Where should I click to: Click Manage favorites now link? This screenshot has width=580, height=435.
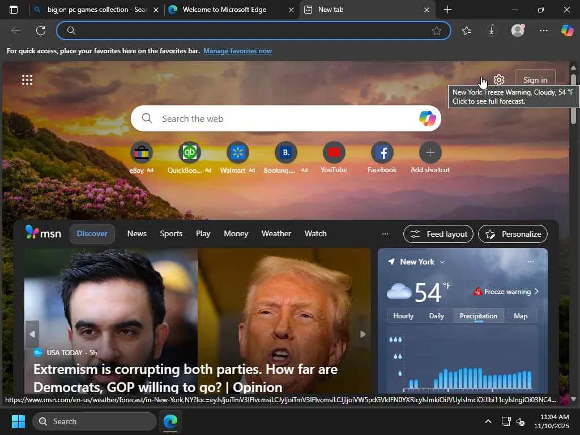click(x=237, y=51)
